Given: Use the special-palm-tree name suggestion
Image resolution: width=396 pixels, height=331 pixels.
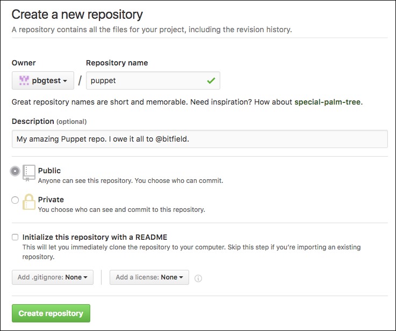Looking at the screenshot, I should 328,102.
